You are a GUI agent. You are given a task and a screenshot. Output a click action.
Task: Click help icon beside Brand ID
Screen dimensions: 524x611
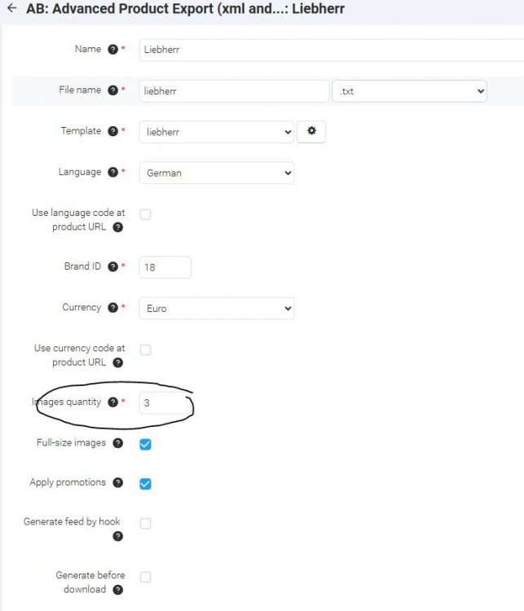coord(112,266)
